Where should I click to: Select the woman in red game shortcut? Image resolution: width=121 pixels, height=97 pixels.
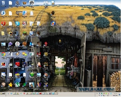tap(39, 54)
